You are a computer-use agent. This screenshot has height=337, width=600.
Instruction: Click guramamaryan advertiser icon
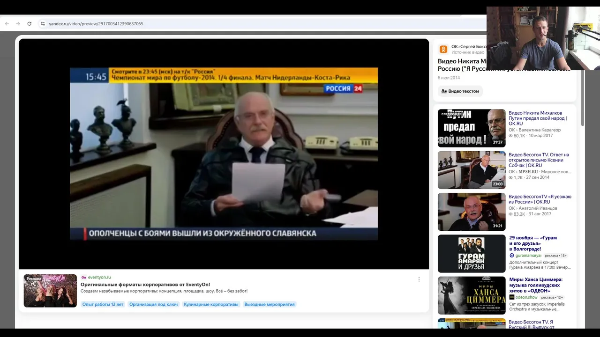512,256
